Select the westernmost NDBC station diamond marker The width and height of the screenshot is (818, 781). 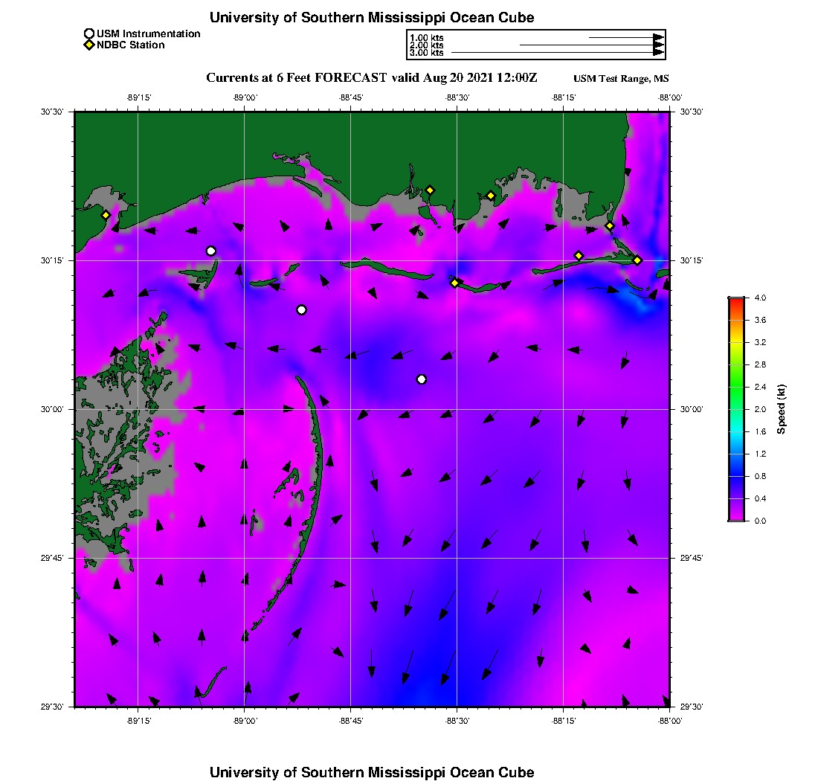[106, 215]
